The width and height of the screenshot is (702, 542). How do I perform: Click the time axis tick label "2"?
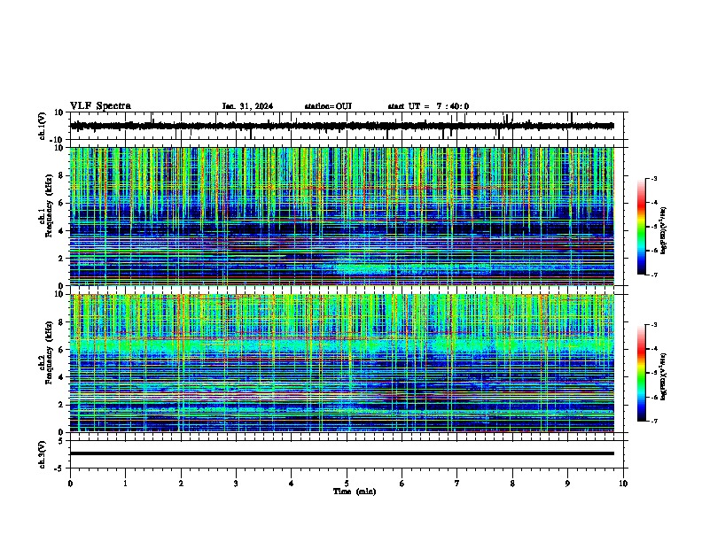(181, 484)
